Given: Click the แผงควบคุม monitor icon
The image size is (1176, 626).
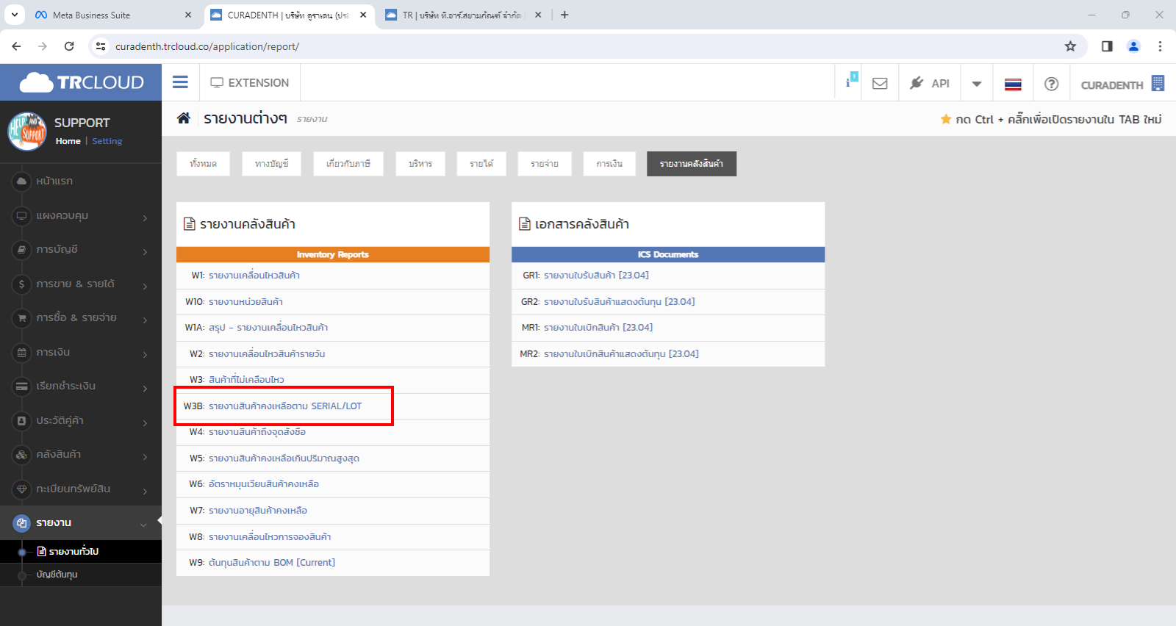Looking at the screenshot, I should 21,215.
